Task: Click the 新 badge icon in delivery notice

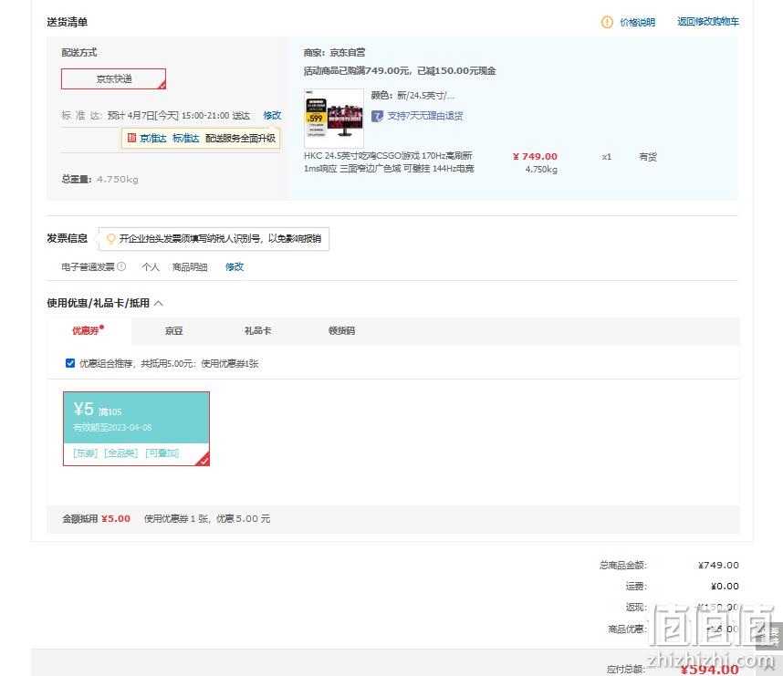Action: 131,138
